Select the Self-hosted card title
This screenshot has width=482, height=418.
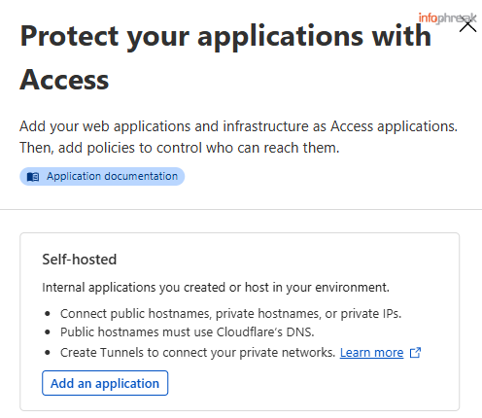pos(80,260)
